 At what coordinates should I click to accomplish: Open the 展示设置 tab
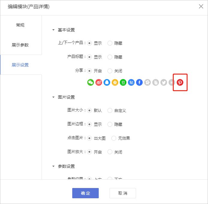(20, 65)
